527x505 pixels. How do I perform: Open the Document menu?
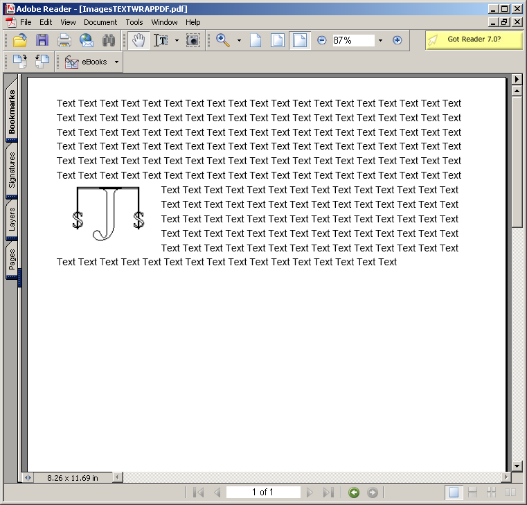(x=100, y=22)
